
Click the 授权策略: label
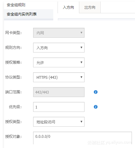click(x=13, y=62)
